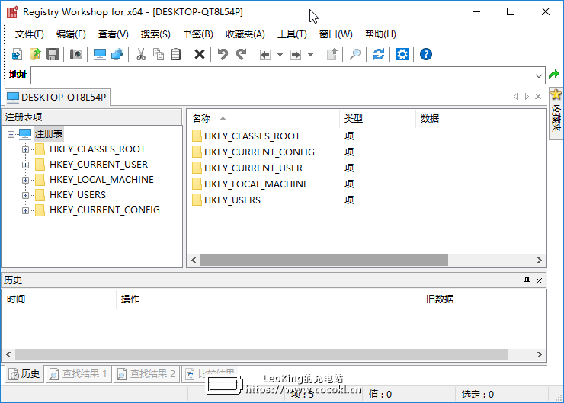Click the connect network registry icon
Image resolution: width=564 pixels, height=403 pixels.
pyautogui.click(x=117, y=54)
